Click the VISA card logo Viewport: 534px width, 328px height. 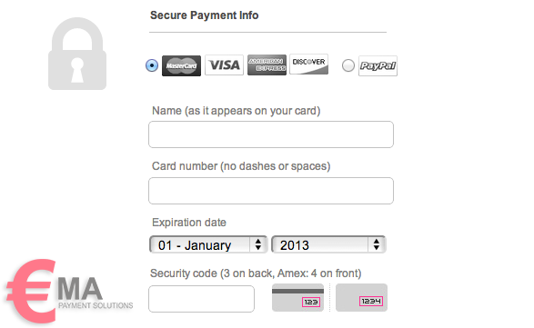(224, 65)
